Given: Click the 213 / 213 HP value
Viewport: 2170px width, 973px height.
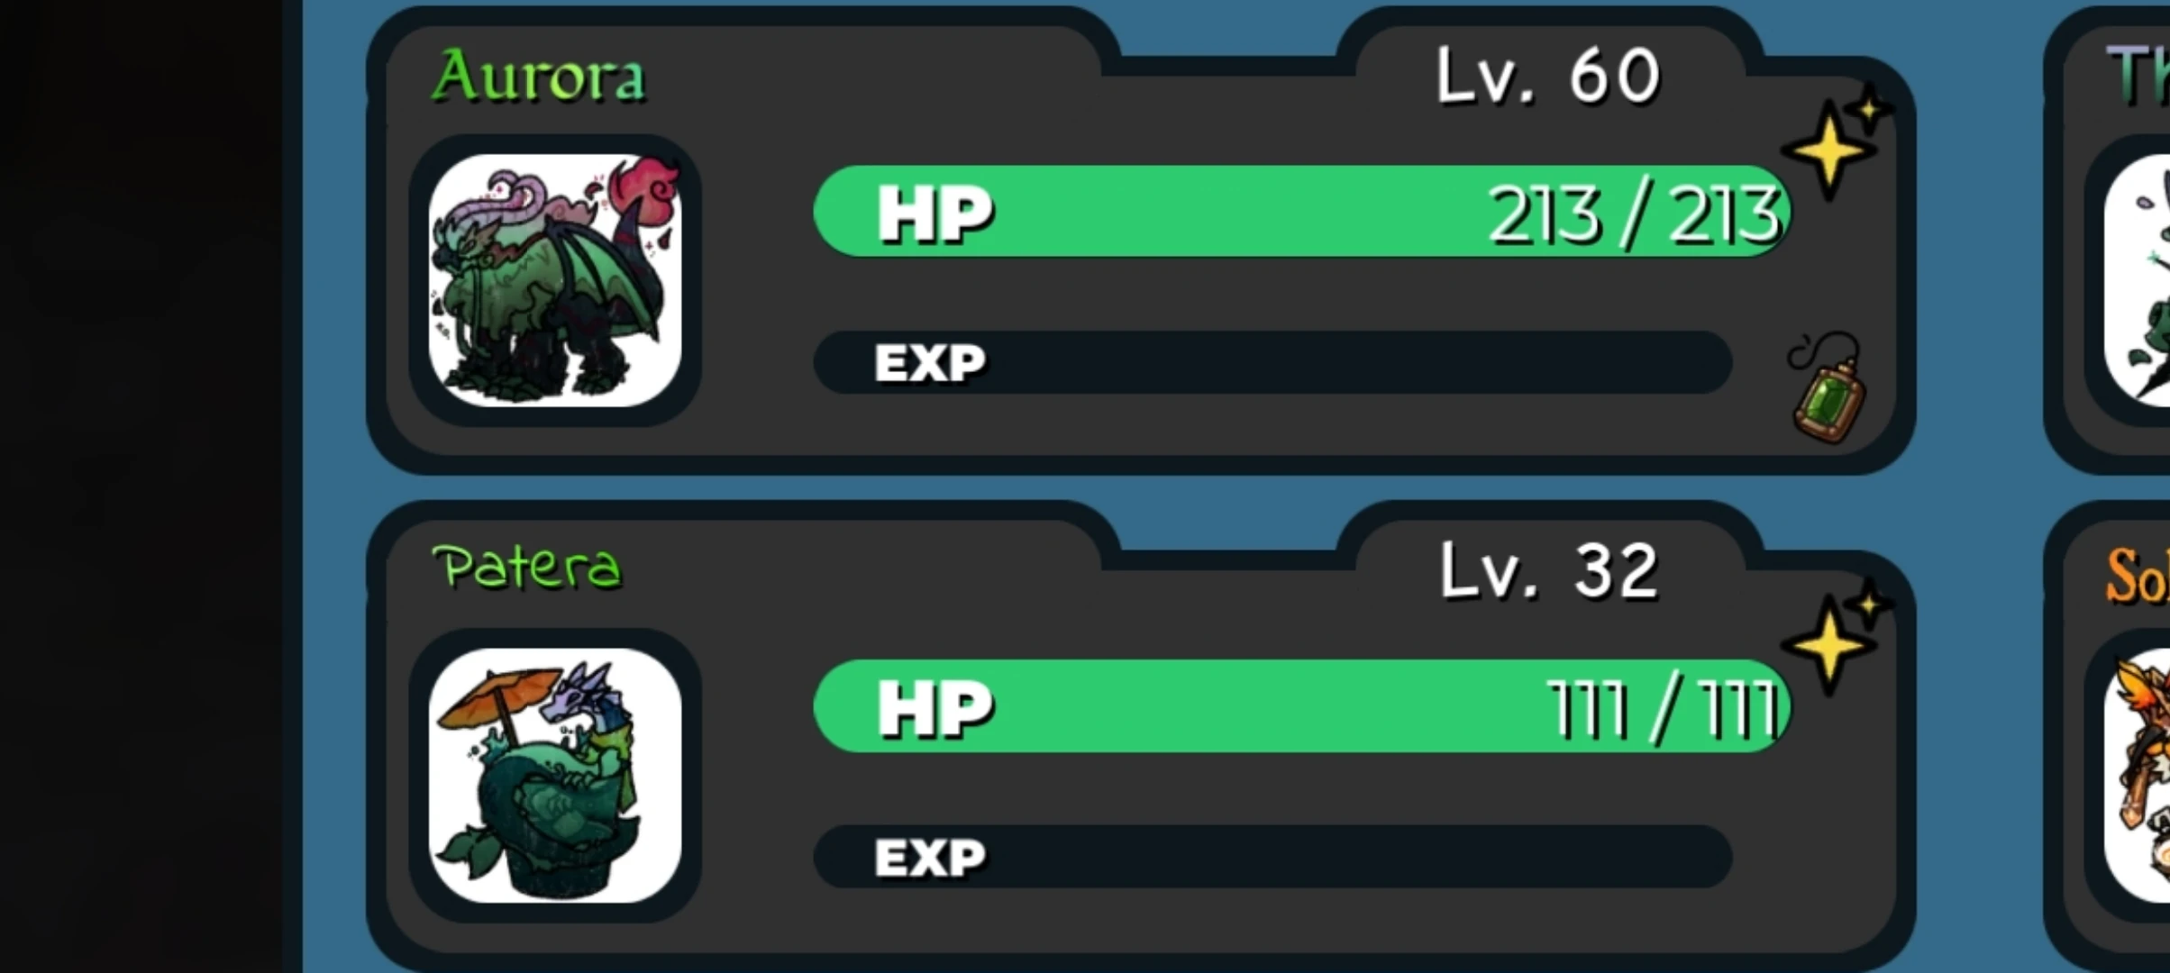Looking at the screenshot, I should click(x=1635, y=216).
